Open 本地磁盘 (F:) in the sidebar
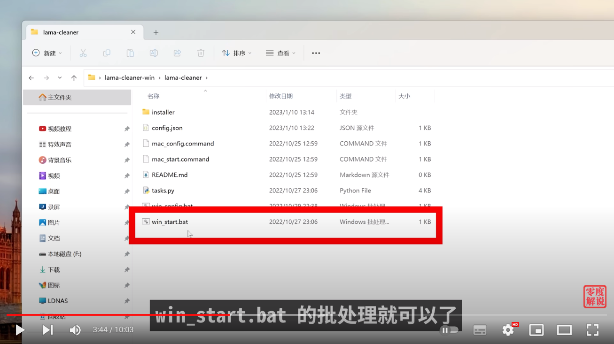Viewport: 614px width, 344px height. (x=60, y=254)
